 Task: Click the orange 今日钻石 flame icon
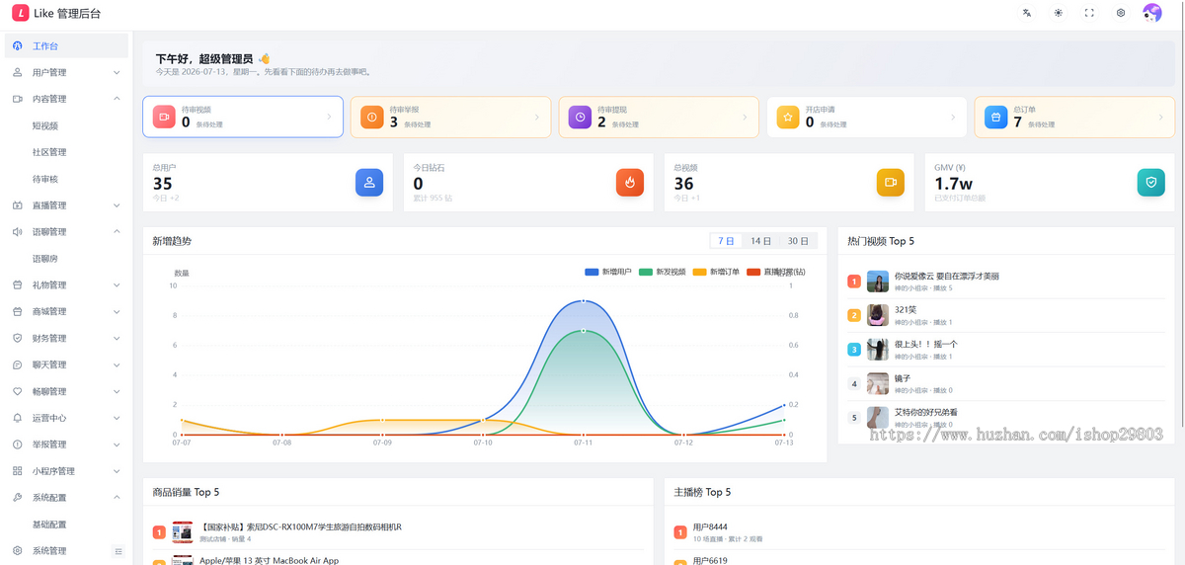point(630,183)
